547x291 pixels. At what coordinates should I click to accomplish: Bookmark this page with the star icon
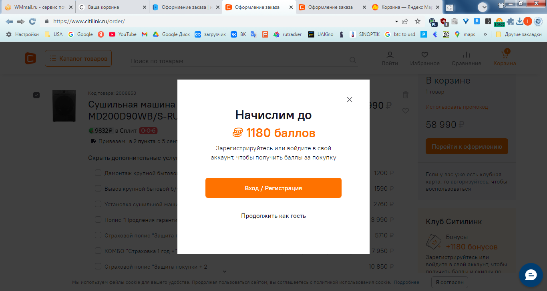point(418,21)
